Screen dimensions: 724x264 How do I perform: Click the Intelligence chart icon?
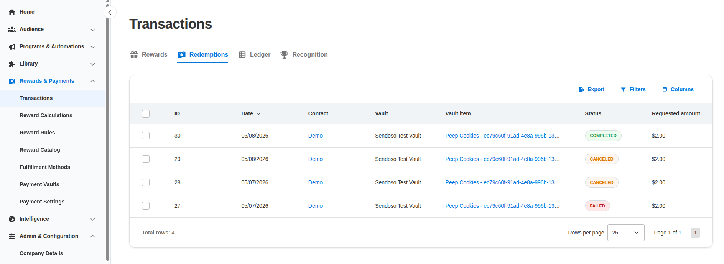pyautogui.click(x=12, y=219)
